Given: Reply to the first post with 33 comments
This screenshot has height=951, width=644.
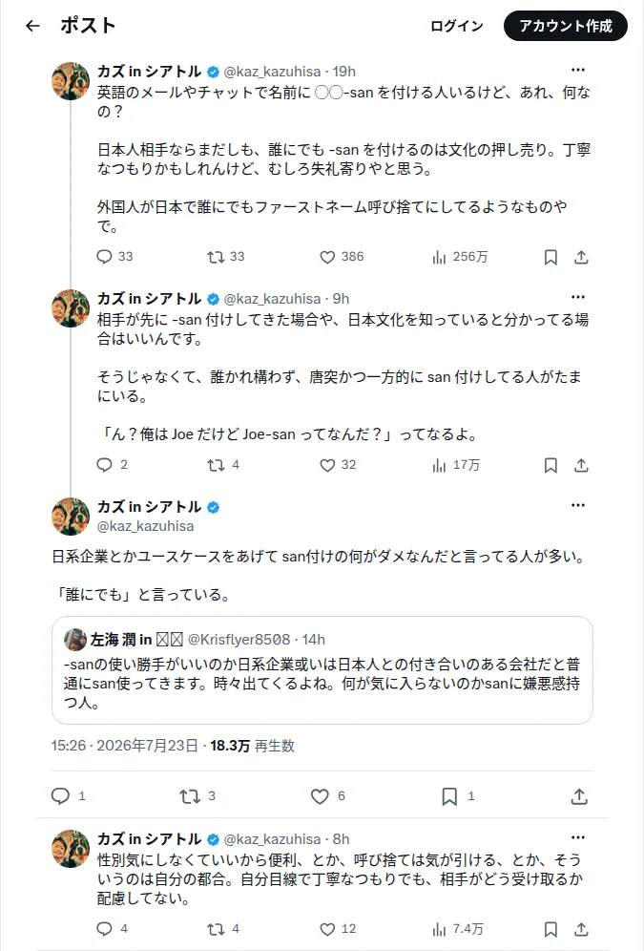Looking at the screenshot, I should pos(114,257).
